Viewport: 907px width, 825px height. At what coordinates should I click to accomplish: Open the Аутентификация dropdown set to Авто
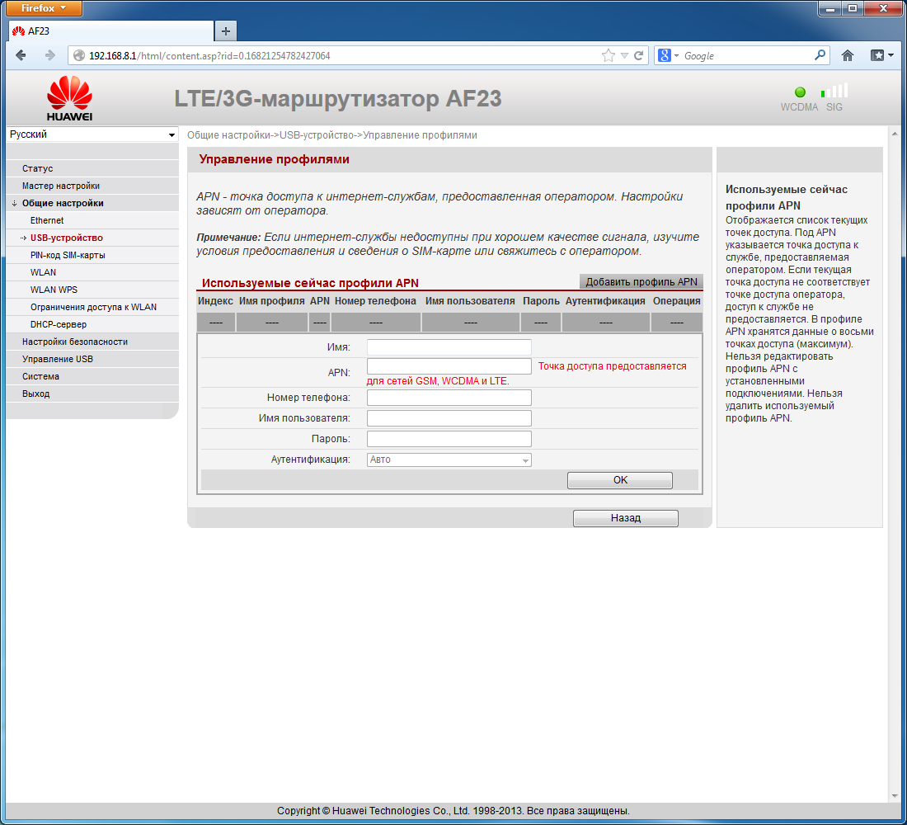pyautogui.click(x=449, y=460)
